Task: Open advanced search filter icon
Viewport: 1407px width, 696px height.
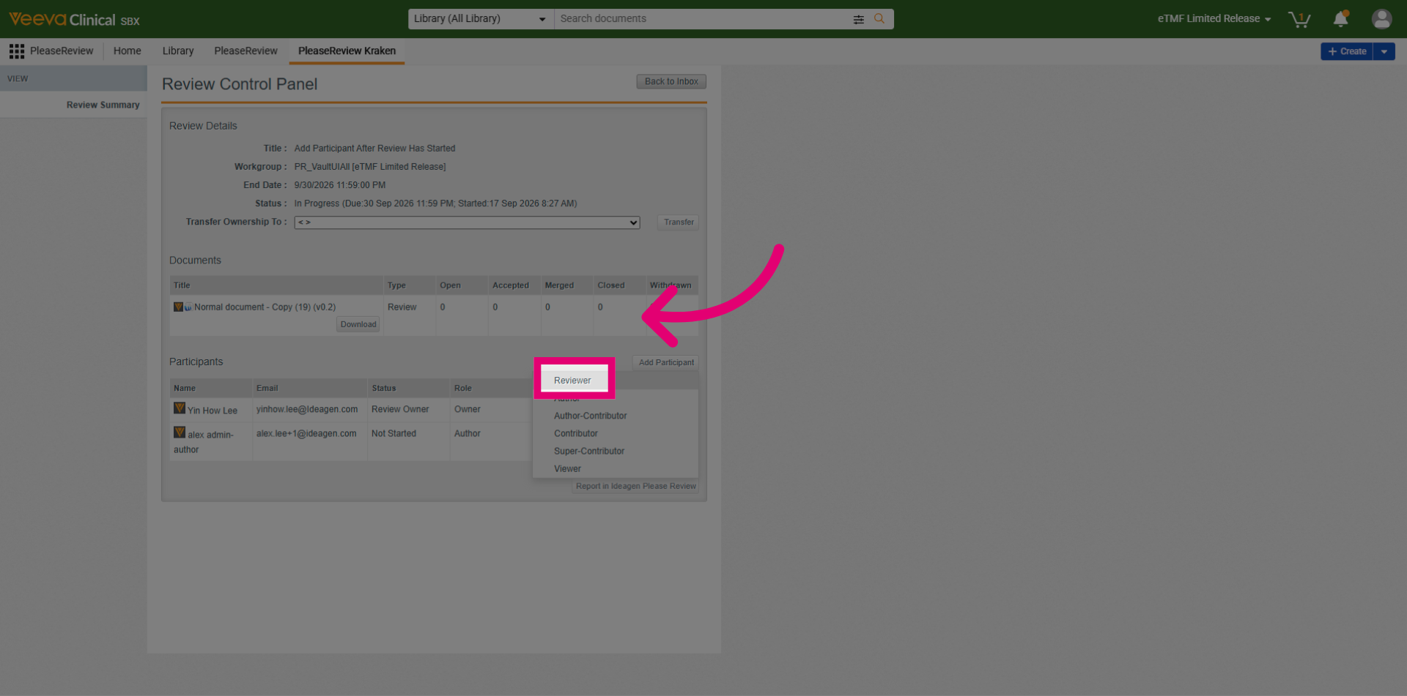Action: tap(859, 19)
